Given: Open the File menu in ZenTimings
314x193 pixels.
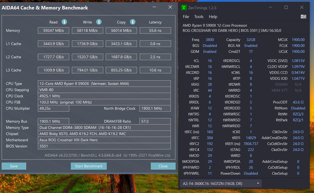Looking at the screenshot, I should [x=186, y=17].
